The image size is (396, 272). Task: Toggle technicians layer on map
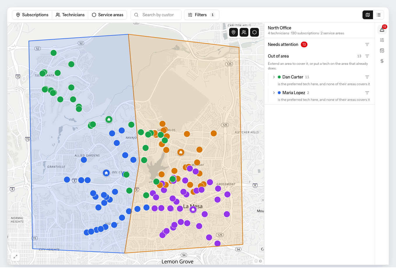244,32
